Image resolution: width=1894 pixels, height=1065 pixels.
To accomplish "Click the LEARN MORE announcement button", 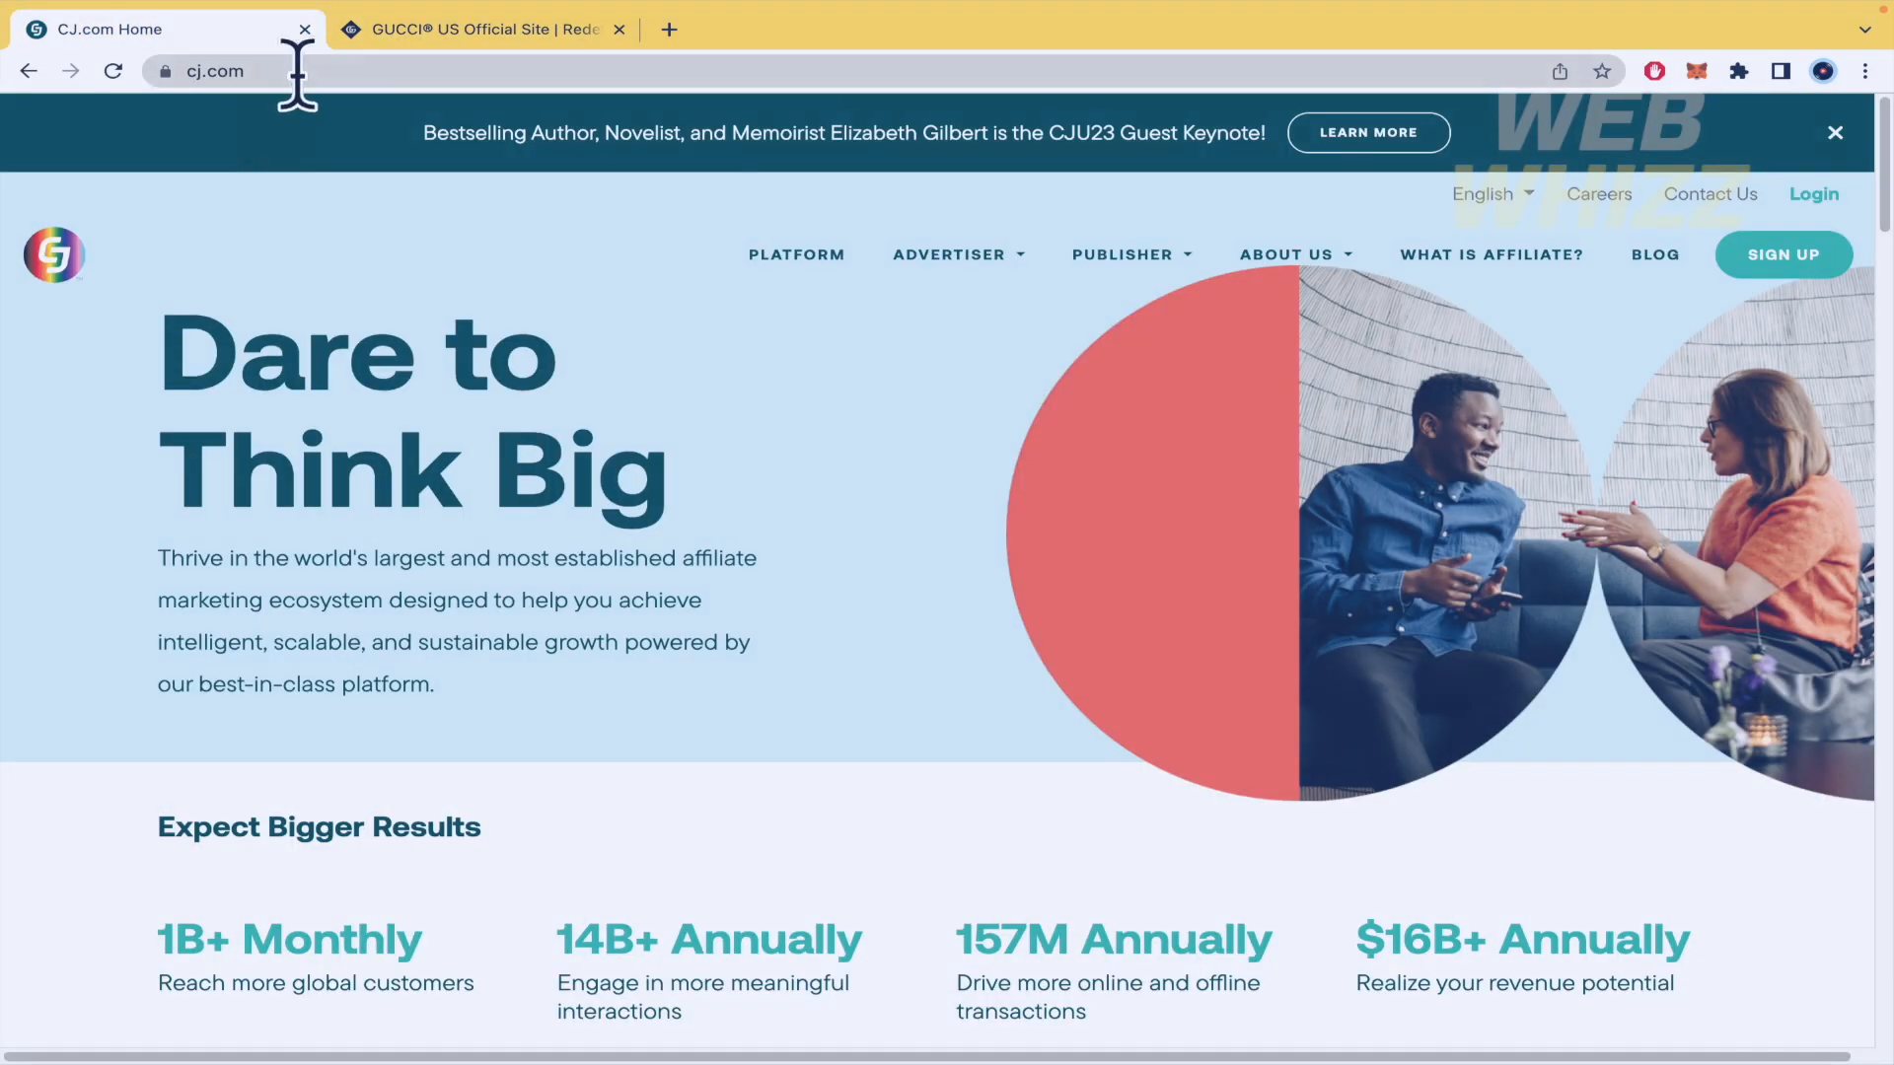I will (1368, 131).
